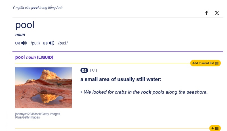Open the rock pool photo
The image size is (227, 131).
point(43,88)
